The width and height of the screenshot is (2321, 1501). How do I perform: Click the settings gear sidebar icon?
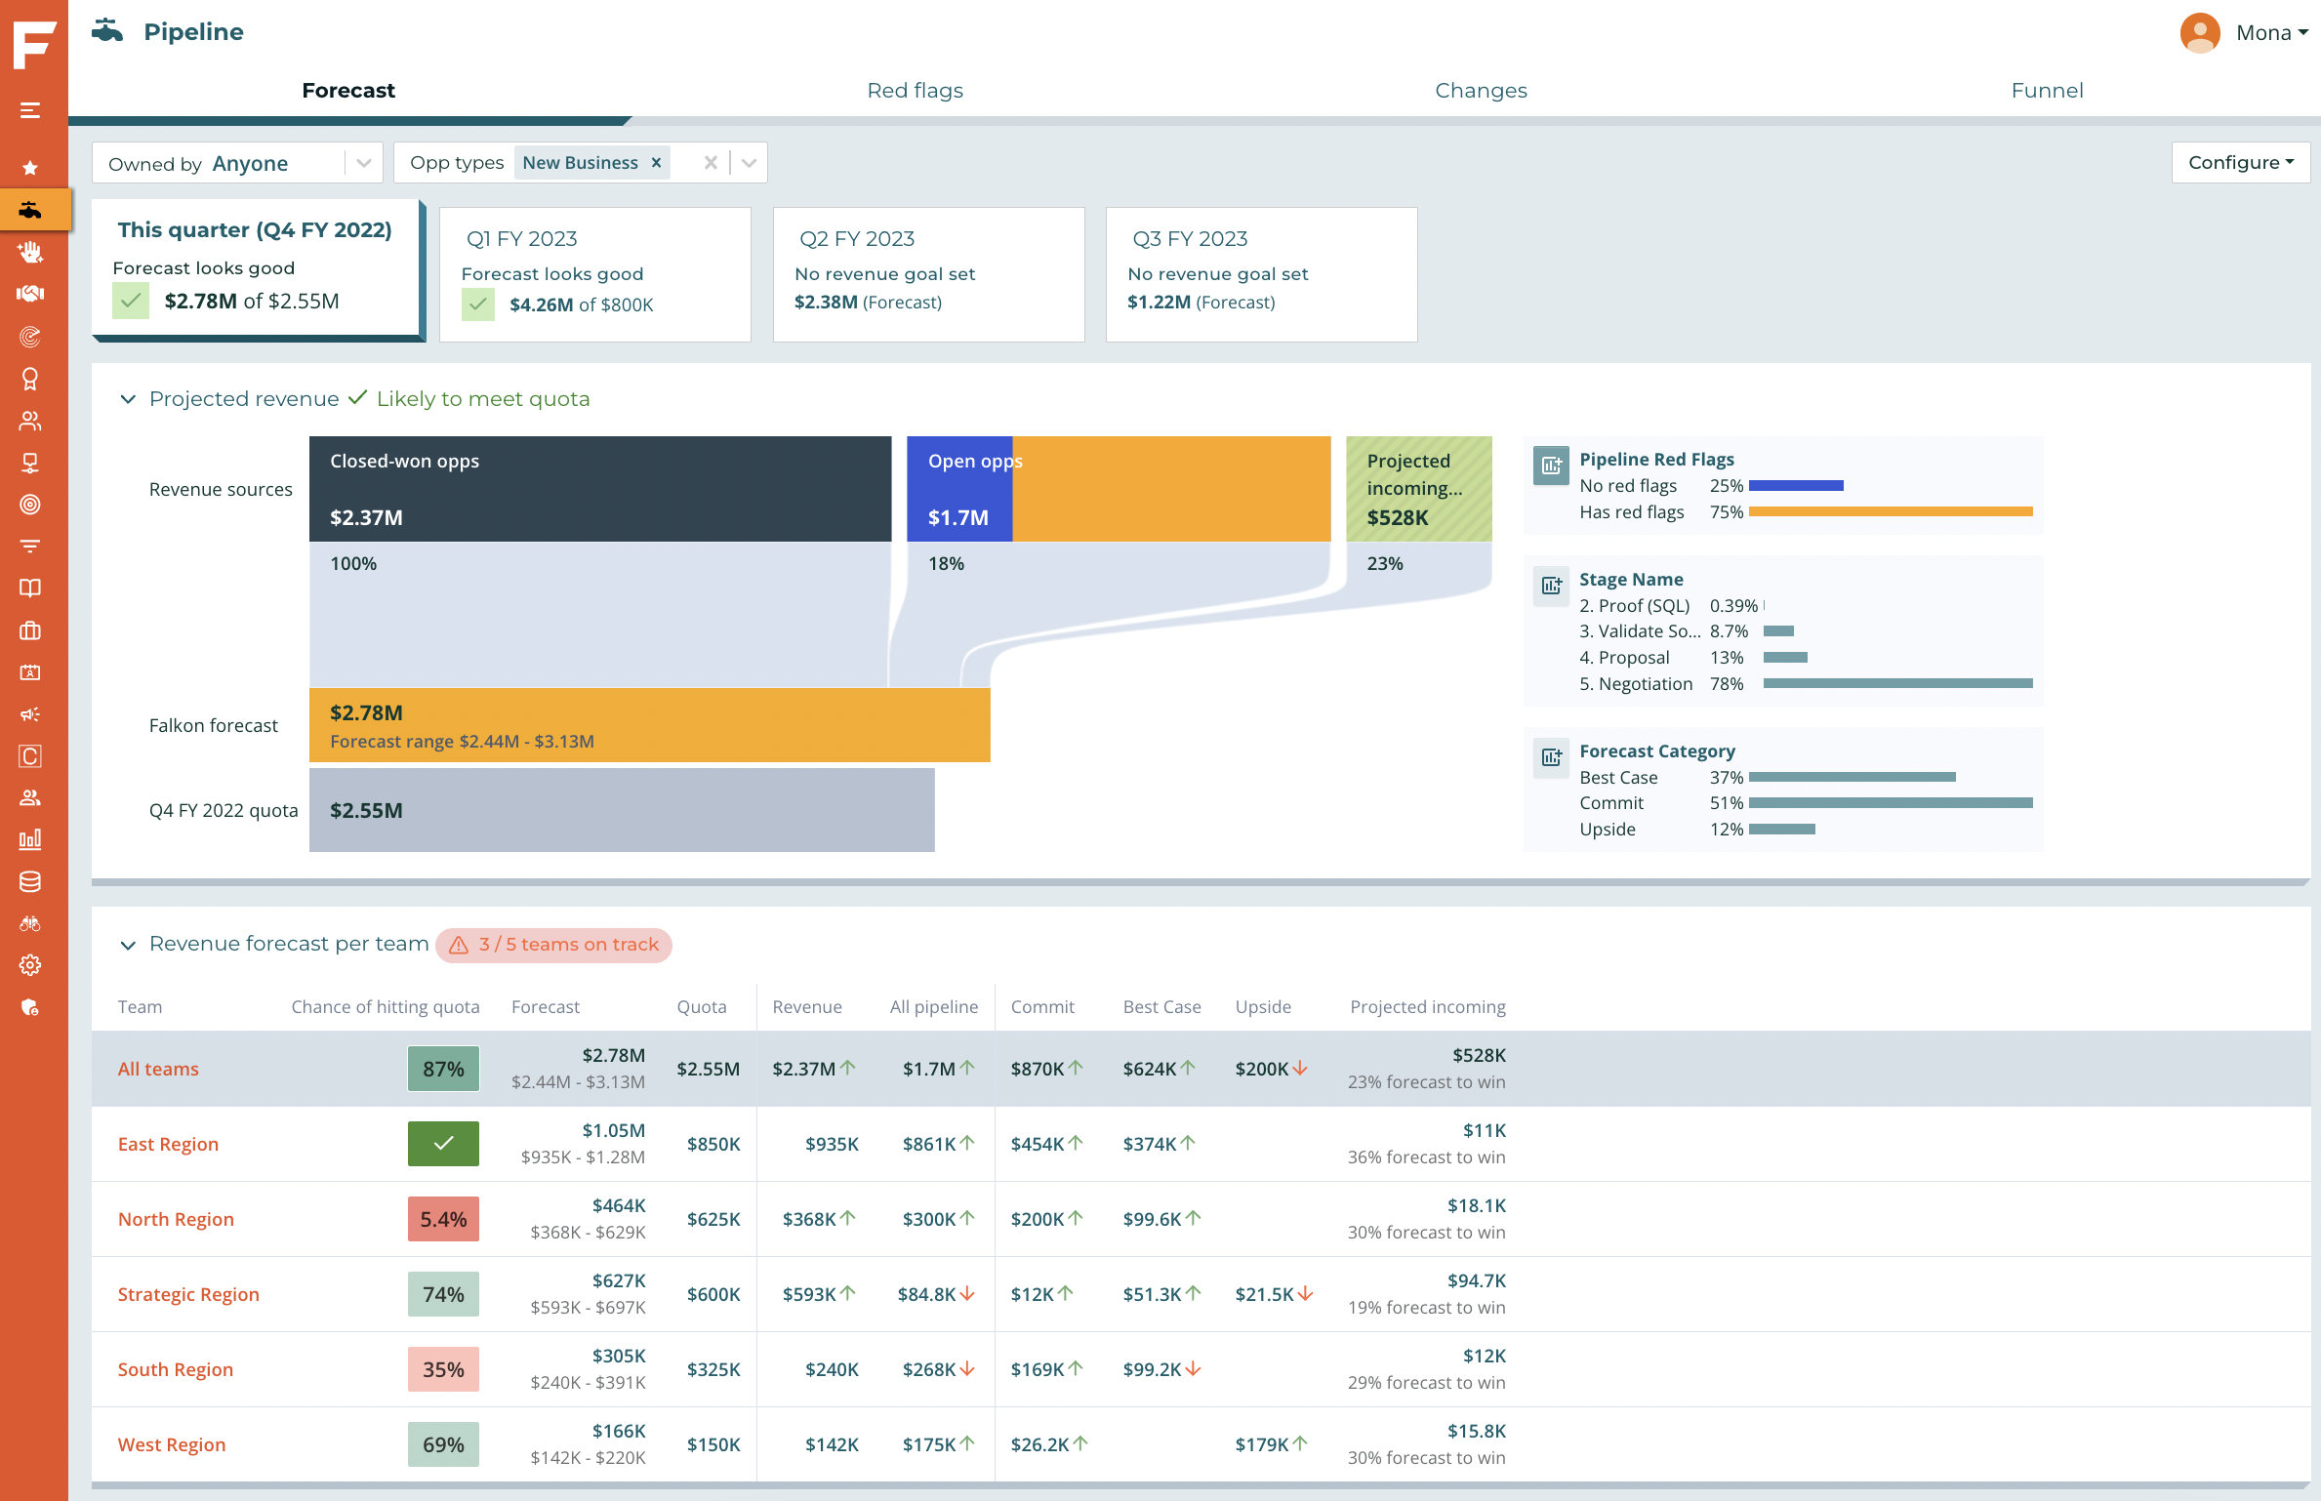30,965
